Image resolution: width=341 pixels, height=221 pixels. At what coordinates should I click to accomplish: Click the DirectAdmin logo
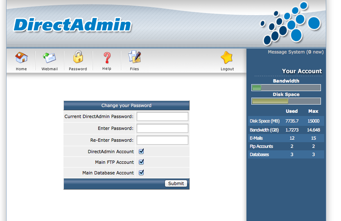click(72, 25)
